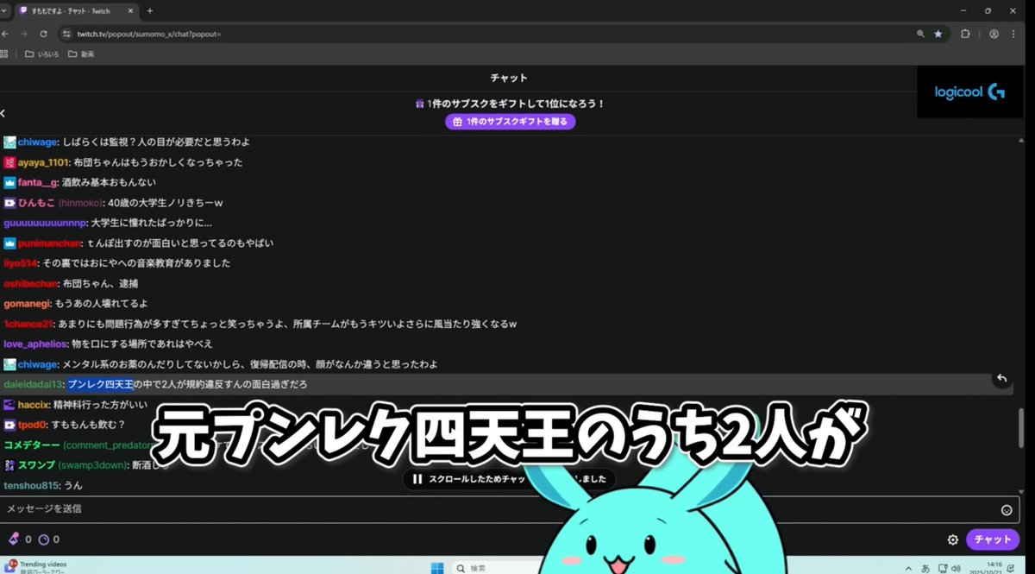Open the Chrome extensions puzzle icon

click(965, 34)
